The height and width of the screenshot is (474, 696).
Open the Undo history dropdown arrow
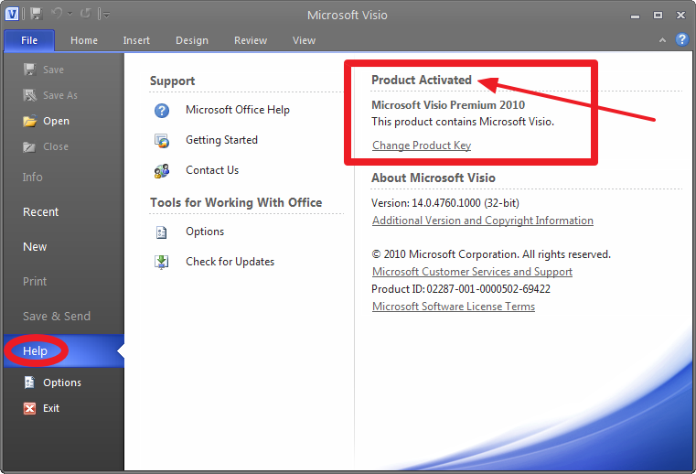(x=70, y=15)
